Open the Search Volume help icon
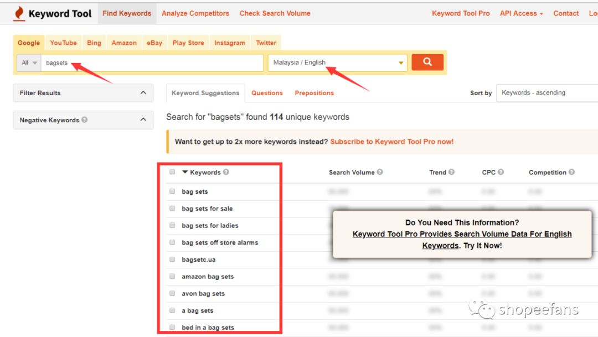Screen dimensions: 598x337 [x=380, y=172]
